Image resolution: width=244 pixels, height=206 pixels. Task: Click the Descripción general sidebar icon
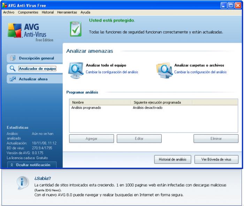13,58
